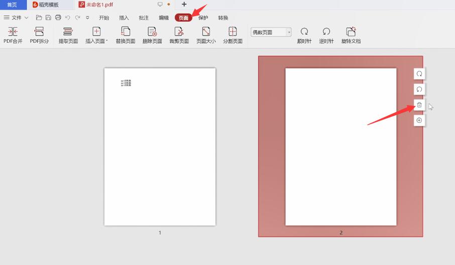Click the open folder icon in quick toolbar
This screenshot has width=455, height=265.
click(39, 18)
